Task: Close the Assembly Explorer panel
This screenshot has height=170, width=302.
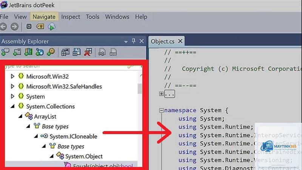Action: (x=142, y=41)
